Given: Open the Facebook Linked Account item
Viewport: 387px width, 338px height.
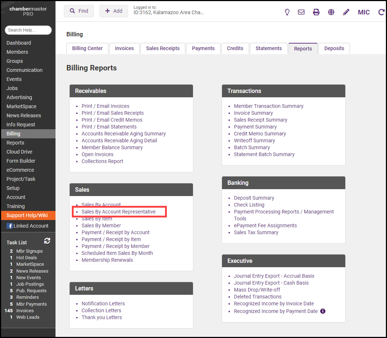Looking at the screenshot, I should point(28,226).
